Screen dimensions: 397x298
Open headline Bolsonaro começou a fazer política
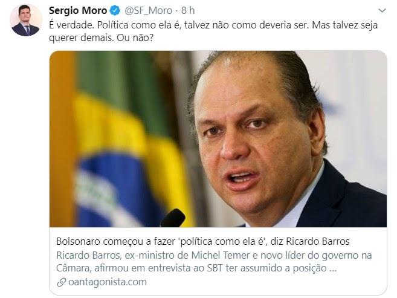[x=203, y=242]
